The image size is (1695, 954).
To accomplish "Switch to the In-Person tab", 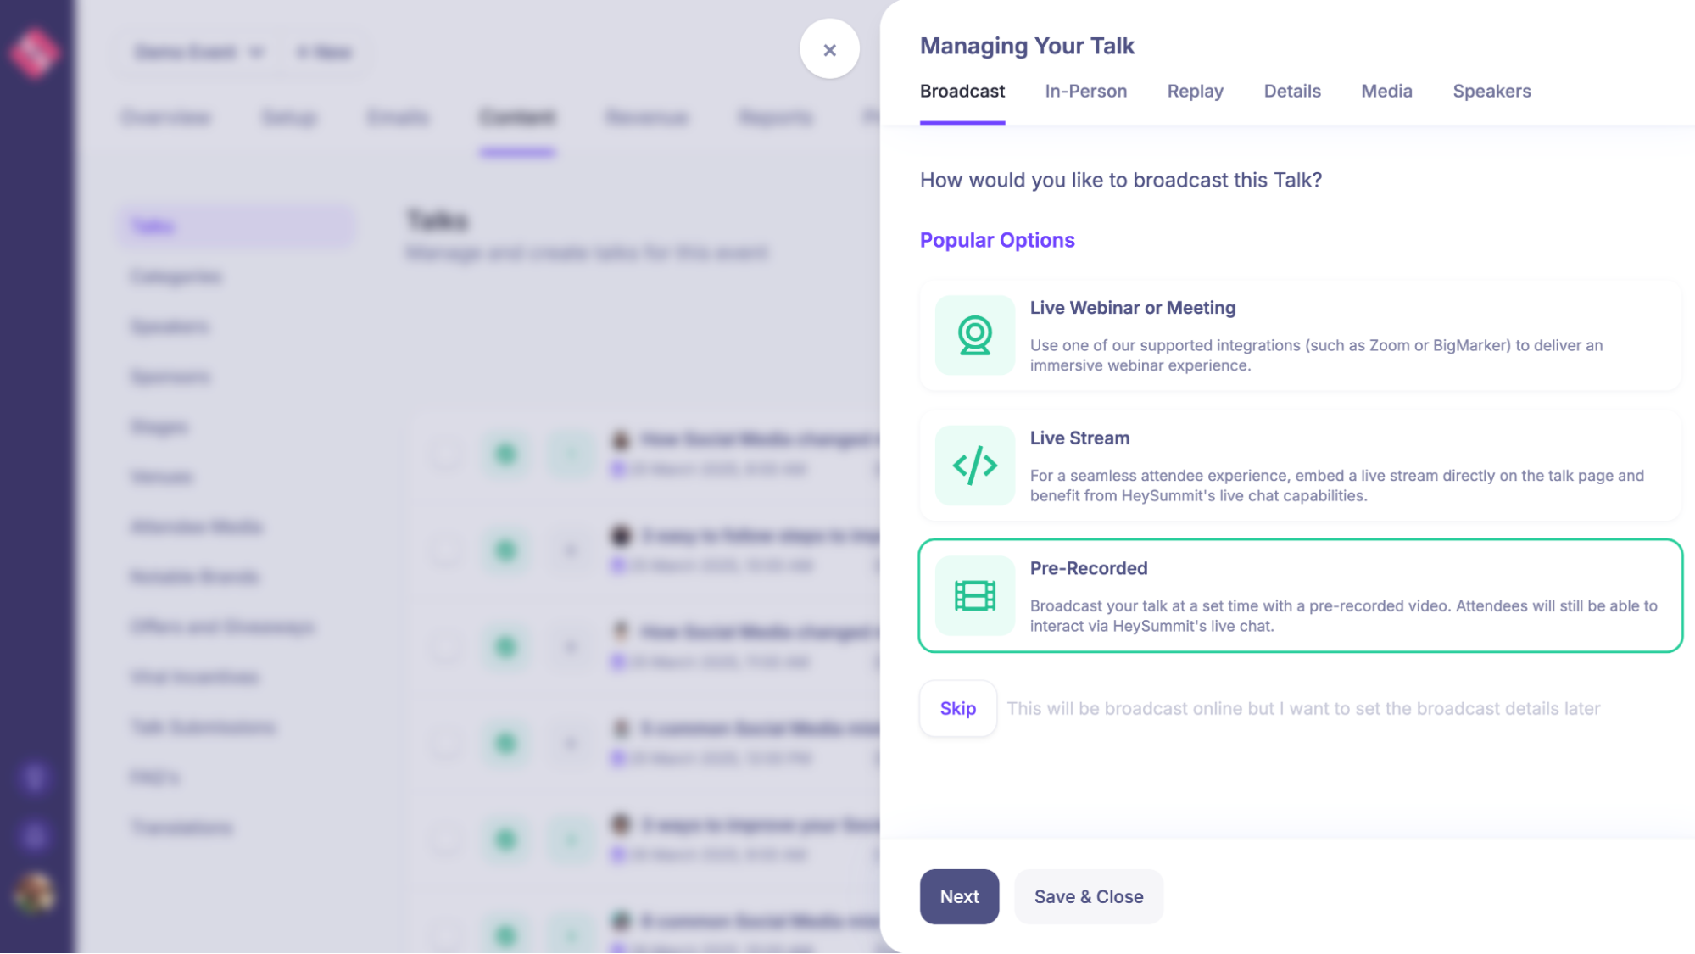I will pyautogui.click(x=1085, y=92).
